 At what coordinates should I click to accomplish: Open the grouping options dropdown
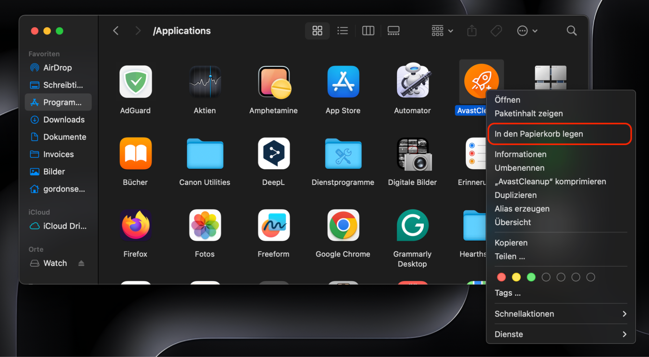tap(442, 31)
